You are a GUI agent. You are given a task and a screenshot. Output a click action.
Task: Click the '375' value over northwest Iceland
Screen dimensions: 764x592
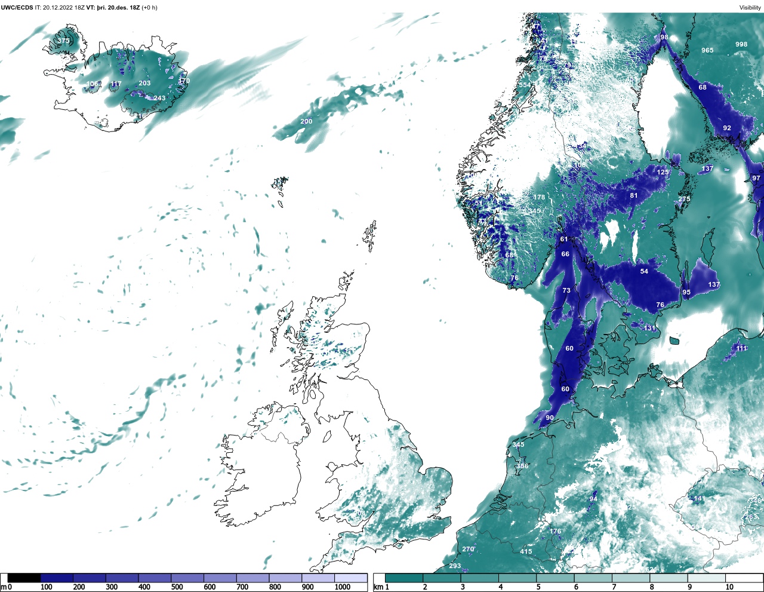click(63, 41)
